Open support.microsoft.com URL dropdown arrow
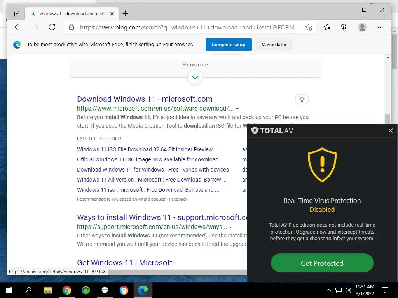 [231, 227]
